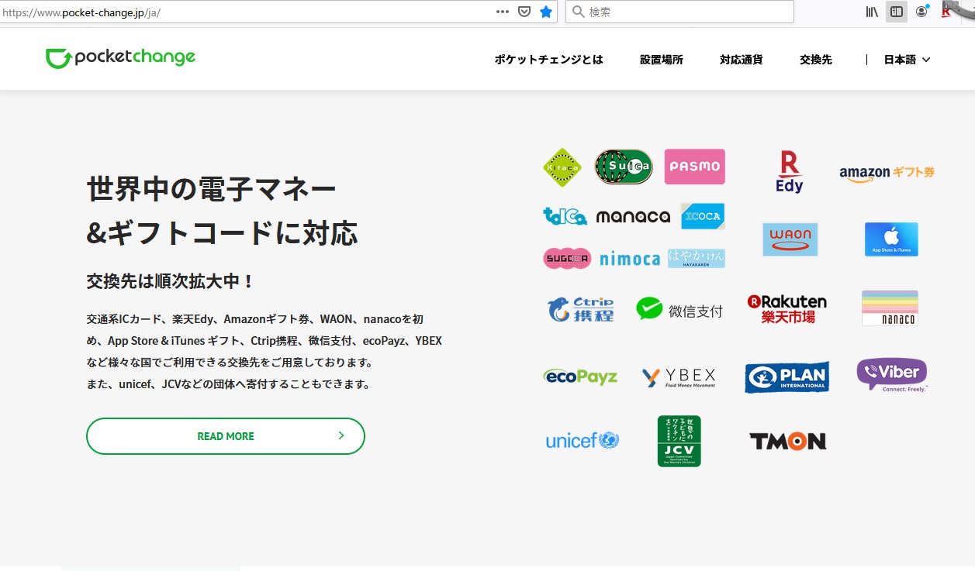This screenshot has width=975, height=571.
Task: Click the READ MORE button
Action: (x=226, y=436)
